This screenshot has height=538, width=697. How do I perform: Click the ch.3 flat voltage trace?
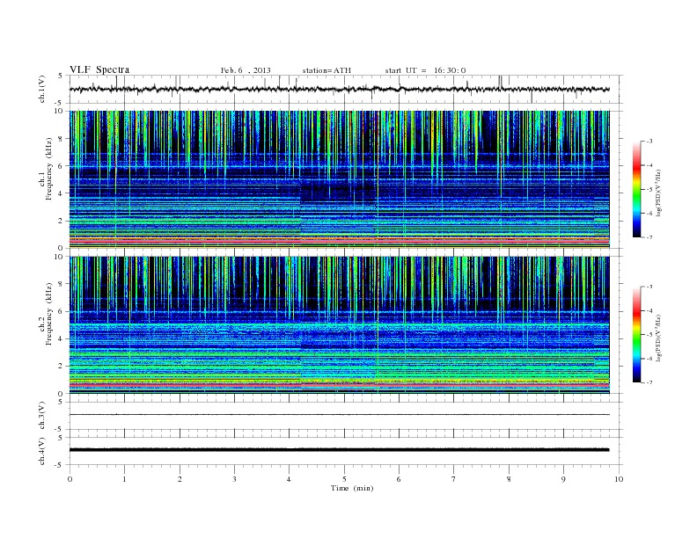(339, 415)
